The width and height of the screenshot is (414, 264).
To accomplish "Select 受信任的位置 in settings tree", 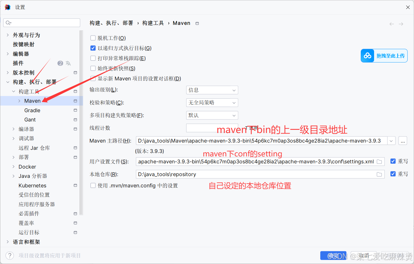I will [x=34, y=195].
